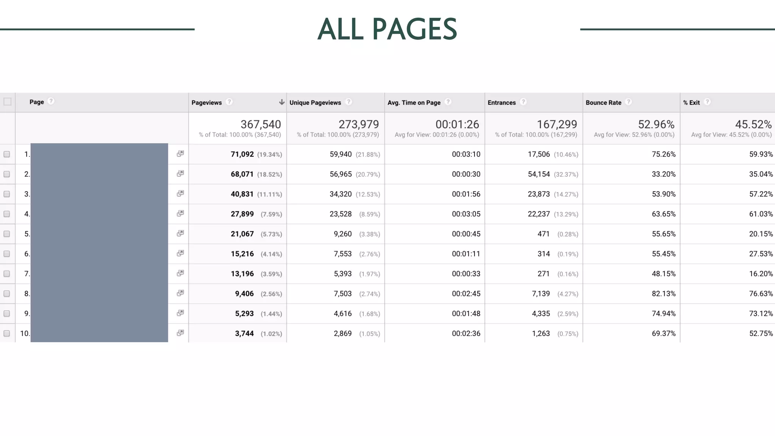Select exit rate cell 73.12%
775x436 pixels.
point(761,314)
